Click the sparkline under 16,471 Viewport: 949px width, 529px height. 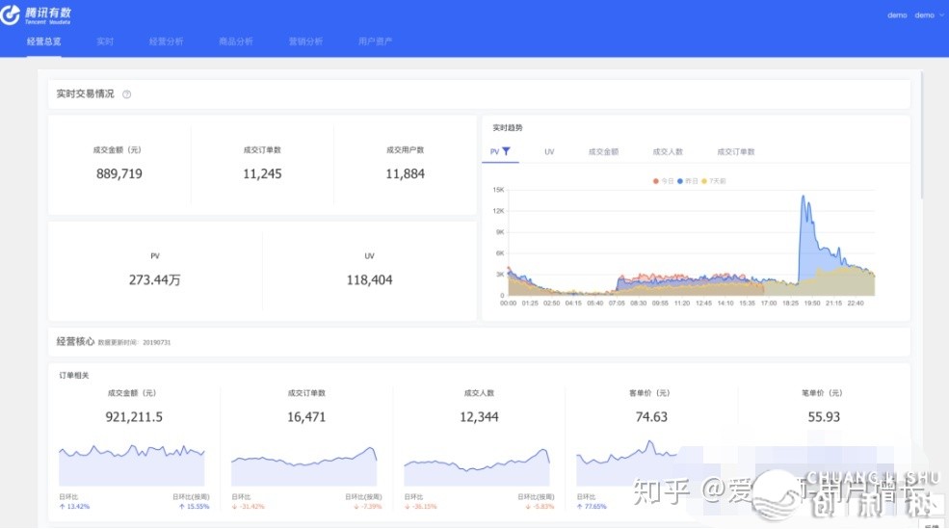(303, 466)
